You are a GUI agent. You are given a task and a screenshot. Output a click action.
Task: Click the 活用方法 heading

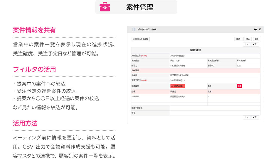click(25, 123)
